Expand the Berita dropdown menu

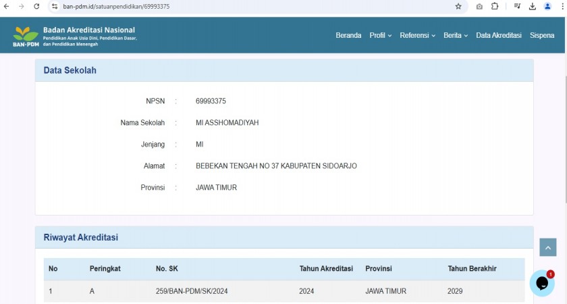coord(456,35)
